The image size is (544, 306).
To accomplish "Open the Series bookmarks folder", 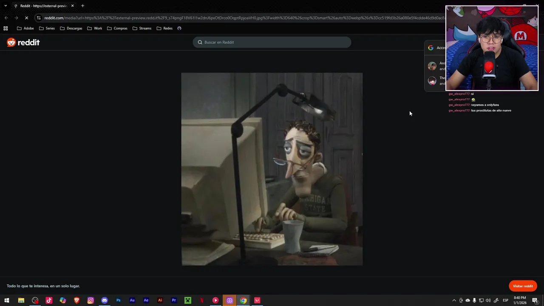I will coord(47,28).
